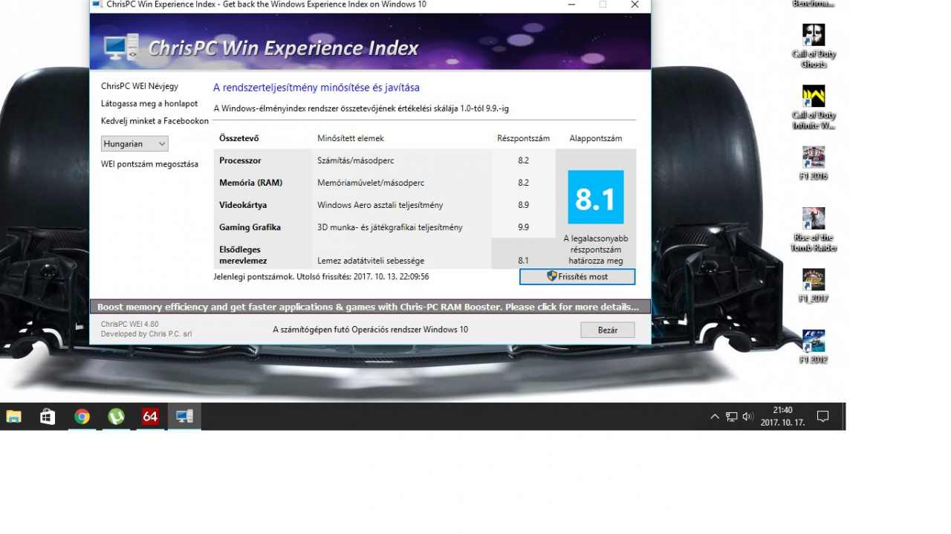Open the Action Center notifications icon

point(822,417)
